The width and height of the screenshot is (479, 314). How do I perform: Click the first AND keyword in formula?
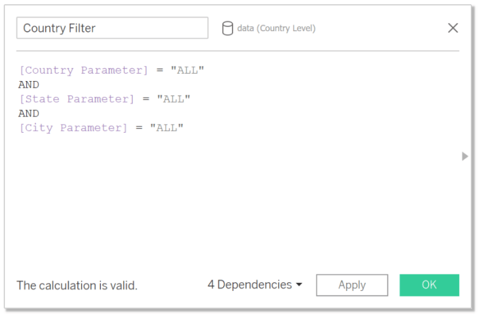(x=29, y=85)
